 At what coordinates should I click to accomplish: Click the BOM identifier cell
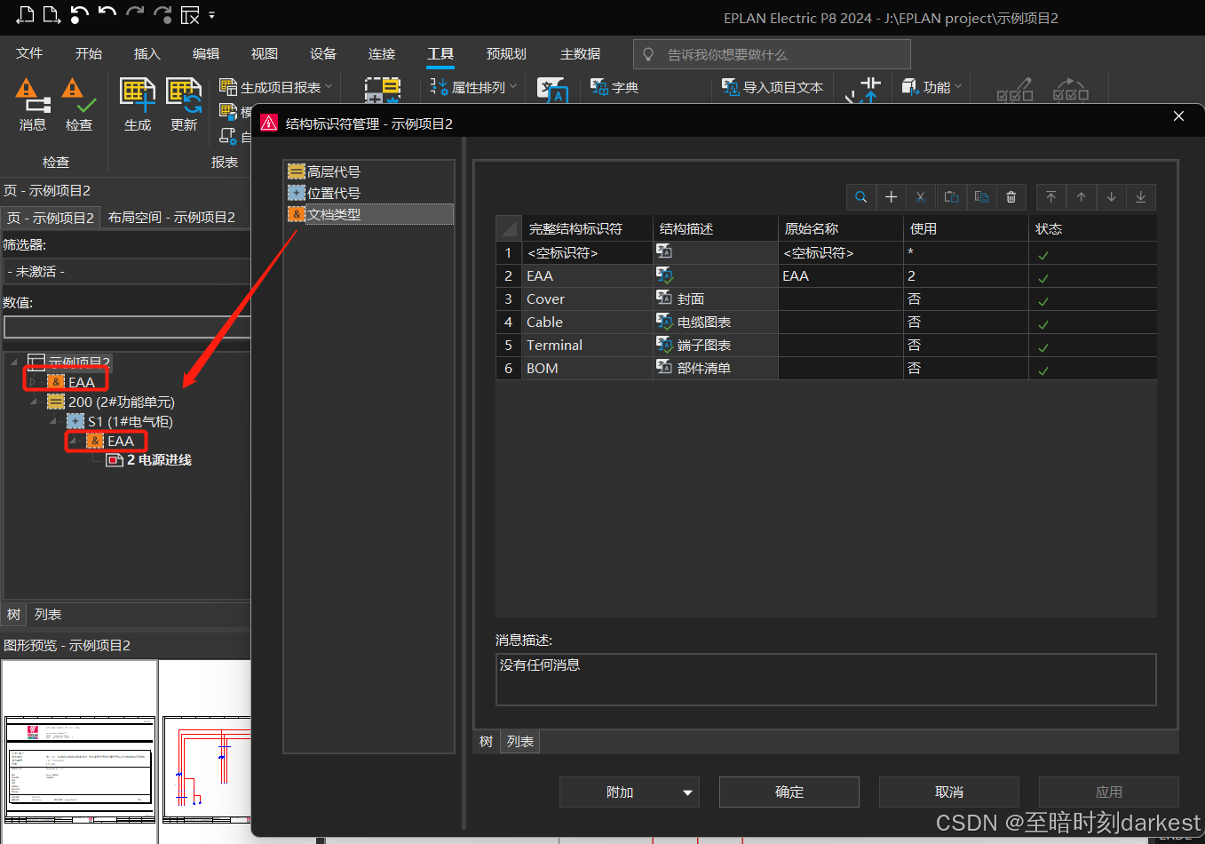tap(587, 368)
